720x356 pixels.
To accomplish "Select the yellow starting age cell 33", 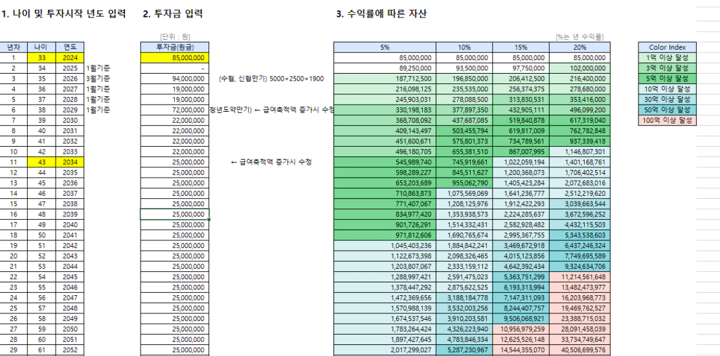I will [41, 58].
